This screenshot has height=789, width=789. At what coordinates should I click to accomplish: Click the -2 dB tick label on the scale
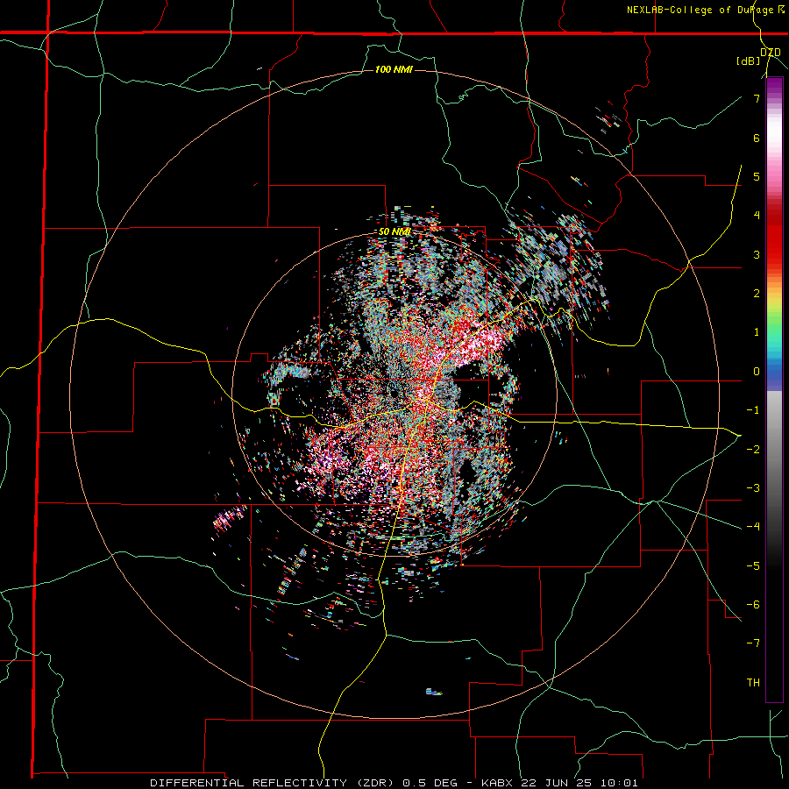753,449
